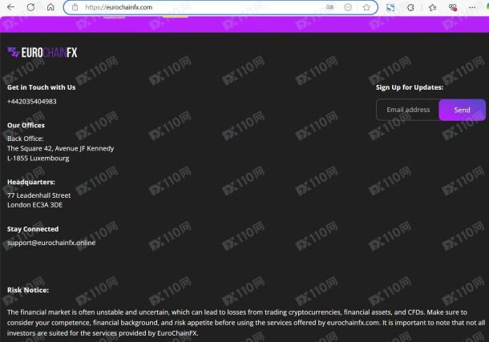Click the 'Headquarters:' heading
The image size is (489, 342).
[x=31, y=182]
